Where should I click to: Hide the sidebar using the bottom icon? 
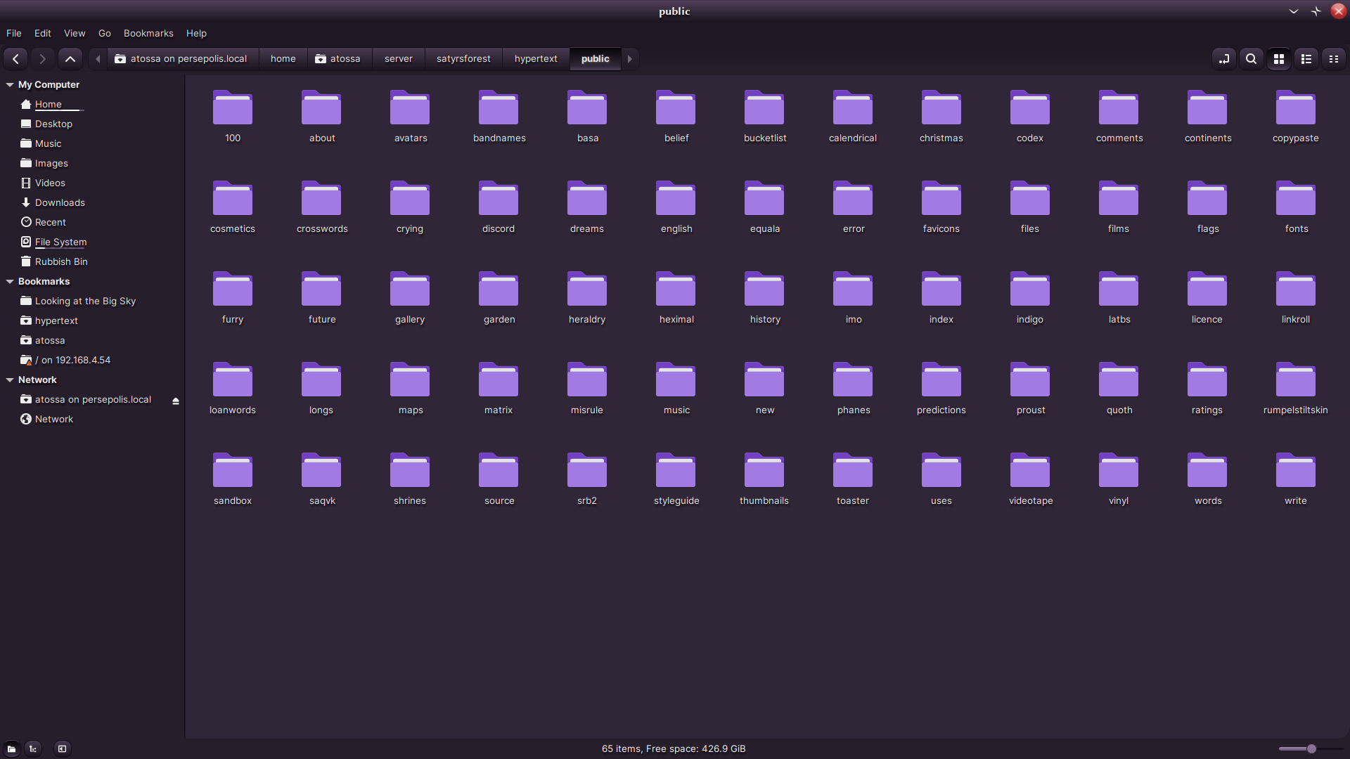point(62,748)
